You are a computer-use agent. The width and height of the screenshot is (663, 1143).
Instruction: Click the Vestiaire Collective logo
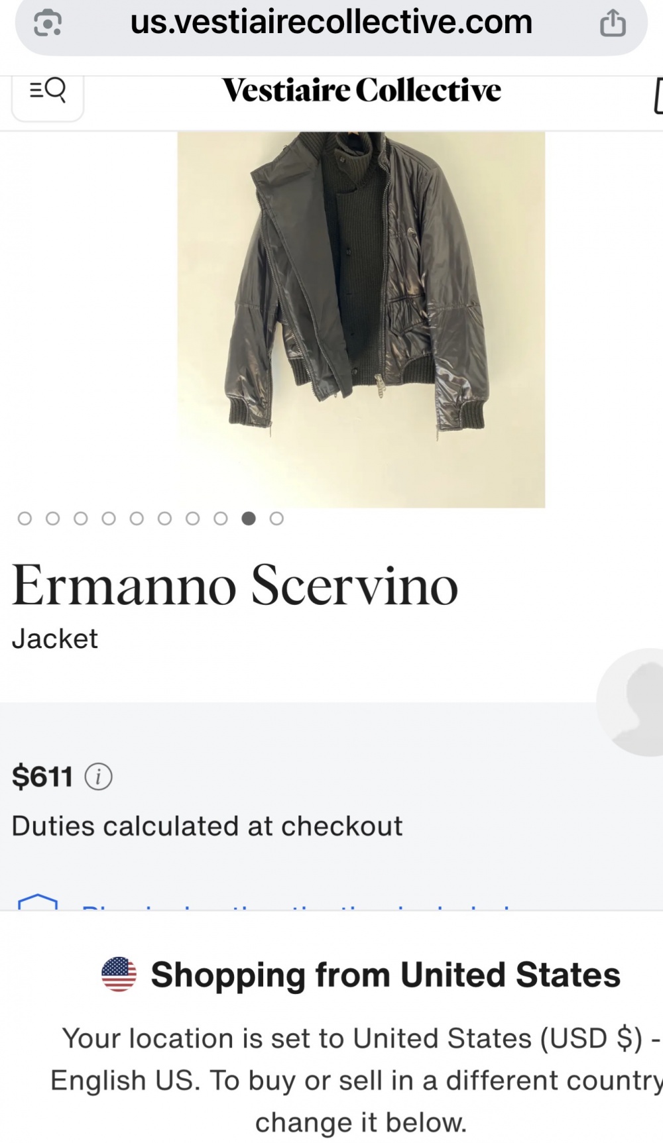tap(361, 91)
